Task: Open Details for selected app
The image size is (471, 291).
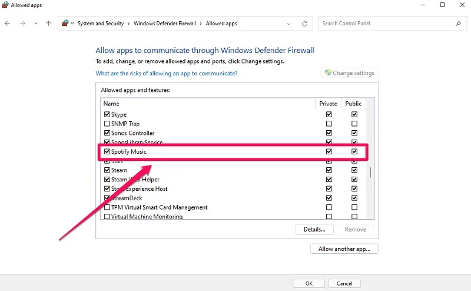Action: click(x=314, y=229)
